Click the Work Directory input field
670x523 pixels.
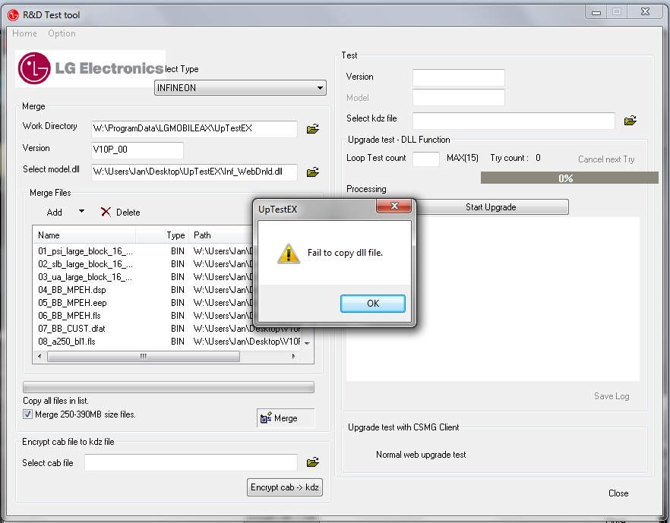[x=194, y=129]
